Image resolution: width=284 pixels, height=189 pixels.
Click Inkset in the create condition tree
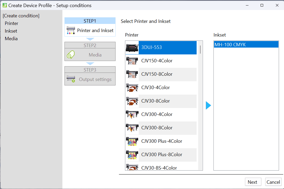[x=11, y=31]
